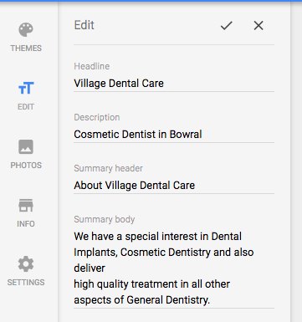This screenshot has width=302, height=322.
Task: Place cursor in the Summary body text
Action: 174,268
